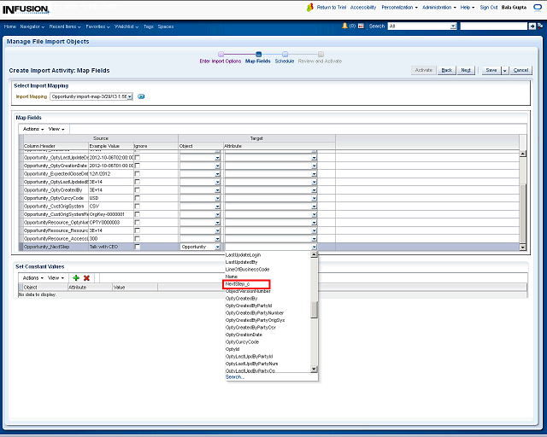Click the green plus add icon
Viewport: 547px width, 437px height.
(x=76, y=277)
